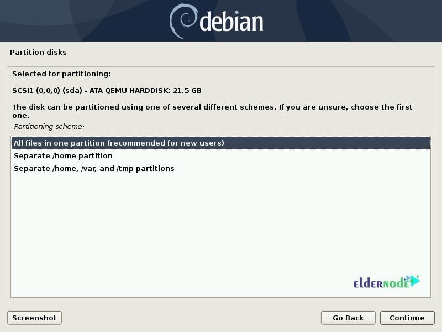The height and width of the screenshot is (332, 442).
Task: Select 'All files in one partition' scheme
Action: click(220, 143)
